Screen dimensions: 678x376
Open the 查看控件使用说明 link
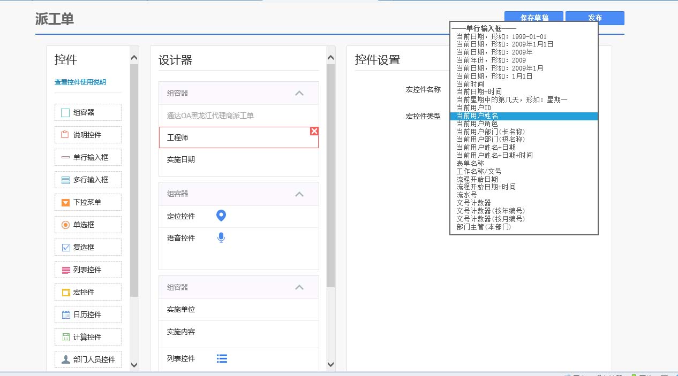[x=80, y=82]
